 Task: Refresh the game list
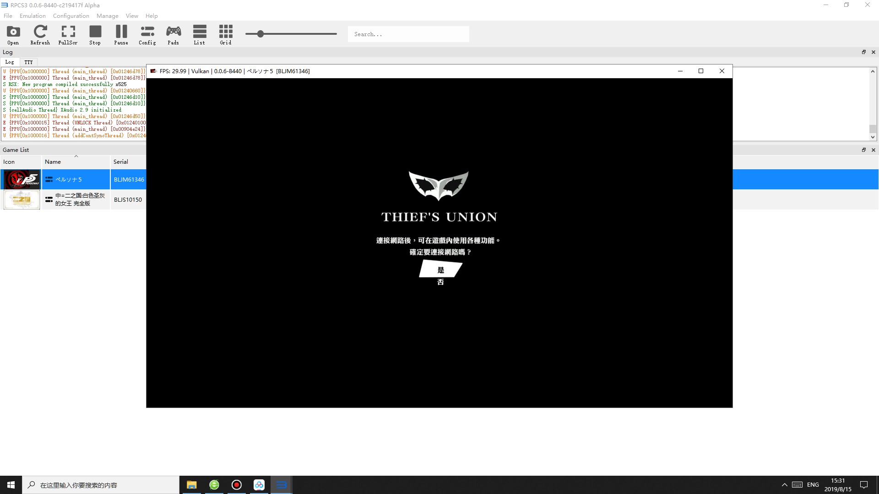point(40,34)
